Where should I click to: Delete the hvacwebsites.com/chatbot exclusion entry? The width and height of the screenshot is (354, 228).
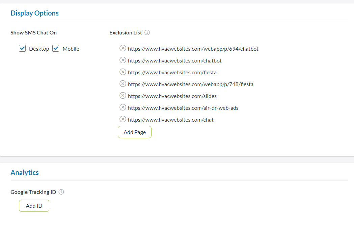click(123, 60)
